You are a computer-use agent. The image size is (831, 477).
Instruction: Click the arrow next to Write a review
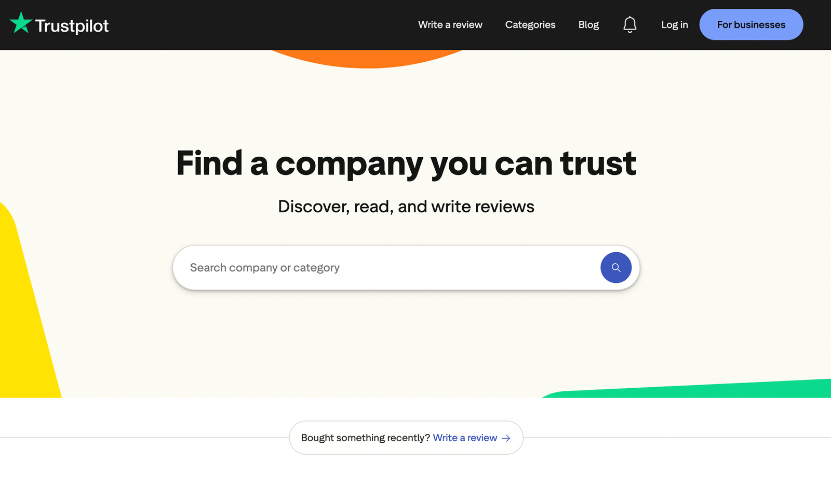tap(505, 438)
